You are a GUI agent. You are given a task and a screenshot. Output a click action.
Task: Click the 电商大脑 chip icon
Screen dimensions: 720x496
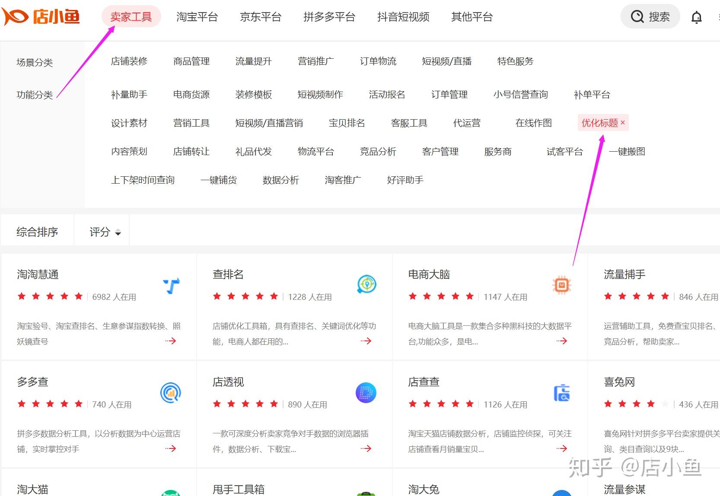click(x=561, y=285)
